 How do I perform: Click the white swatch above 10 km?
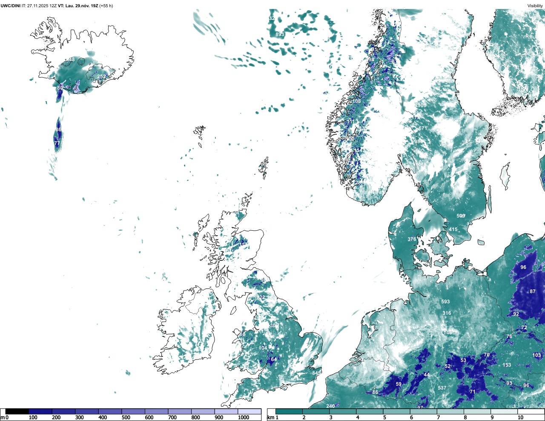[532, 411]
